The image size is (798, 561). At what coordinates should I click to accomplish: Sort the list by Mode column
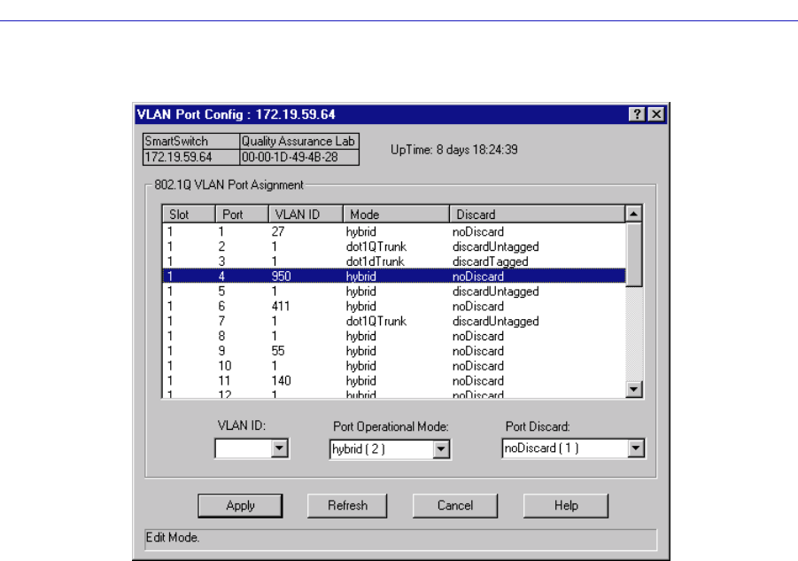(x=395, y=214)
